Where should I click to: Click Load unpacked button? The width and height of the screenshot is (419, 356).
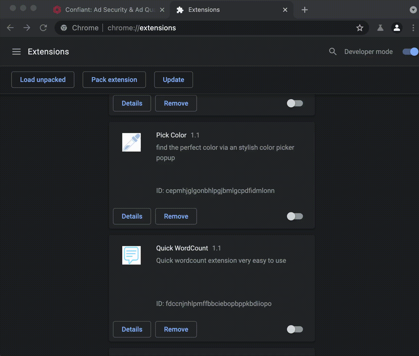43,80
